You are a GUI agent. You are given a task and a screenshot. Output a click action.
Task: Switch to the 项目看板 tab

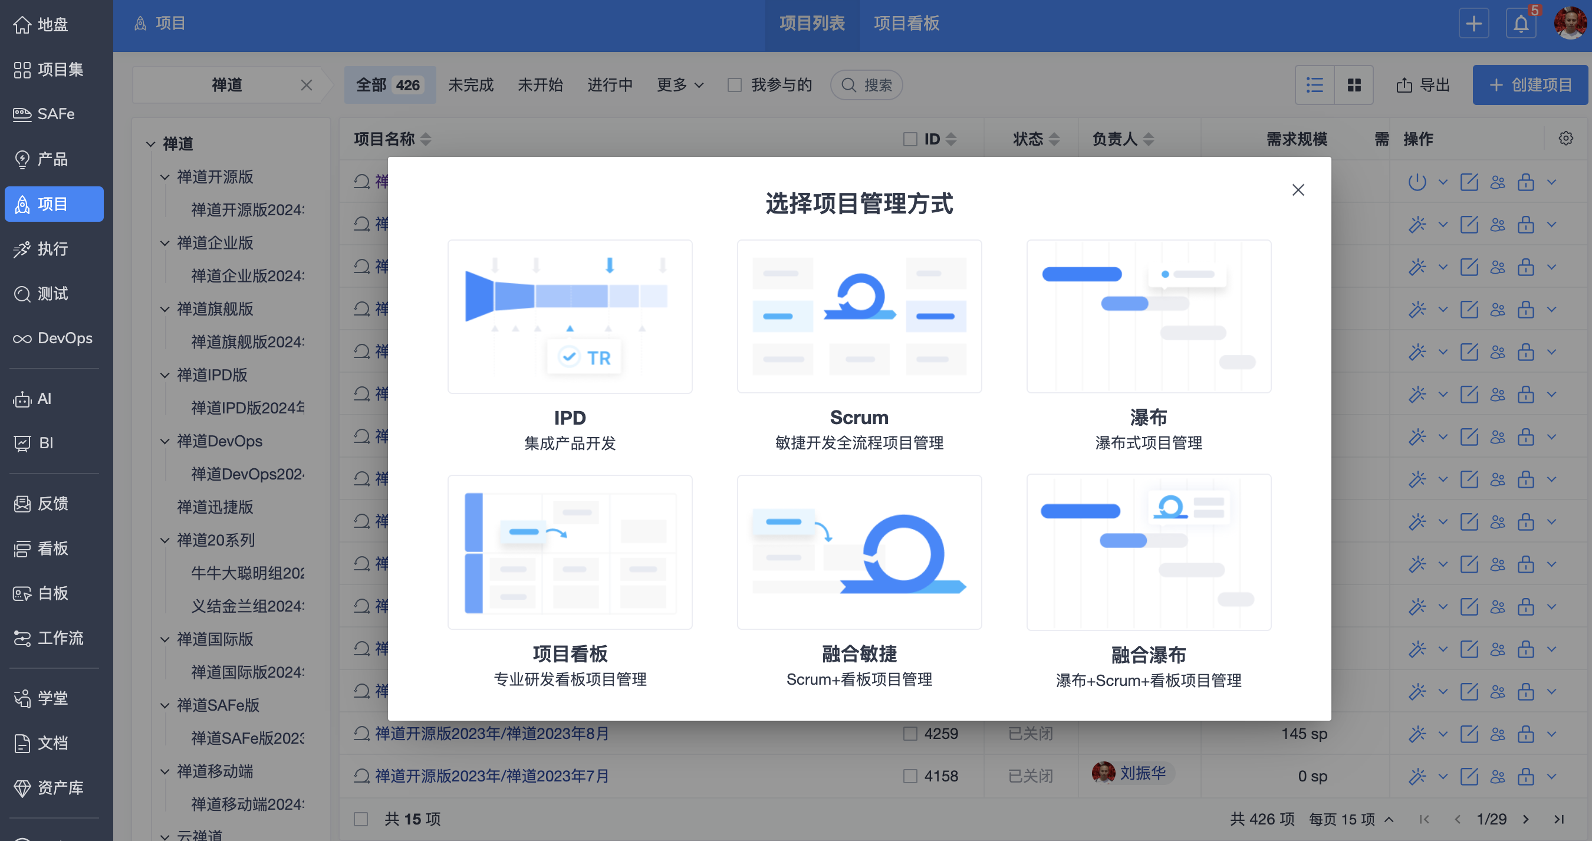tap(906, 24)
